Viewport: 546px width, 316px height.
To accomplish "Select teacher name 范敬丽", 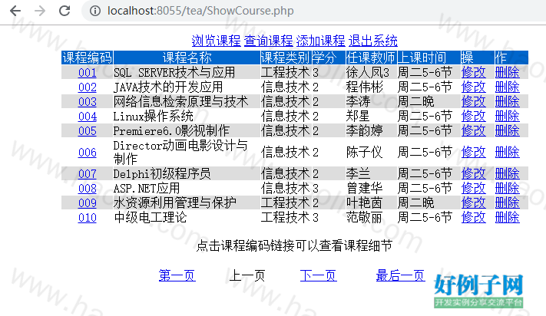I will click(365, 218).
